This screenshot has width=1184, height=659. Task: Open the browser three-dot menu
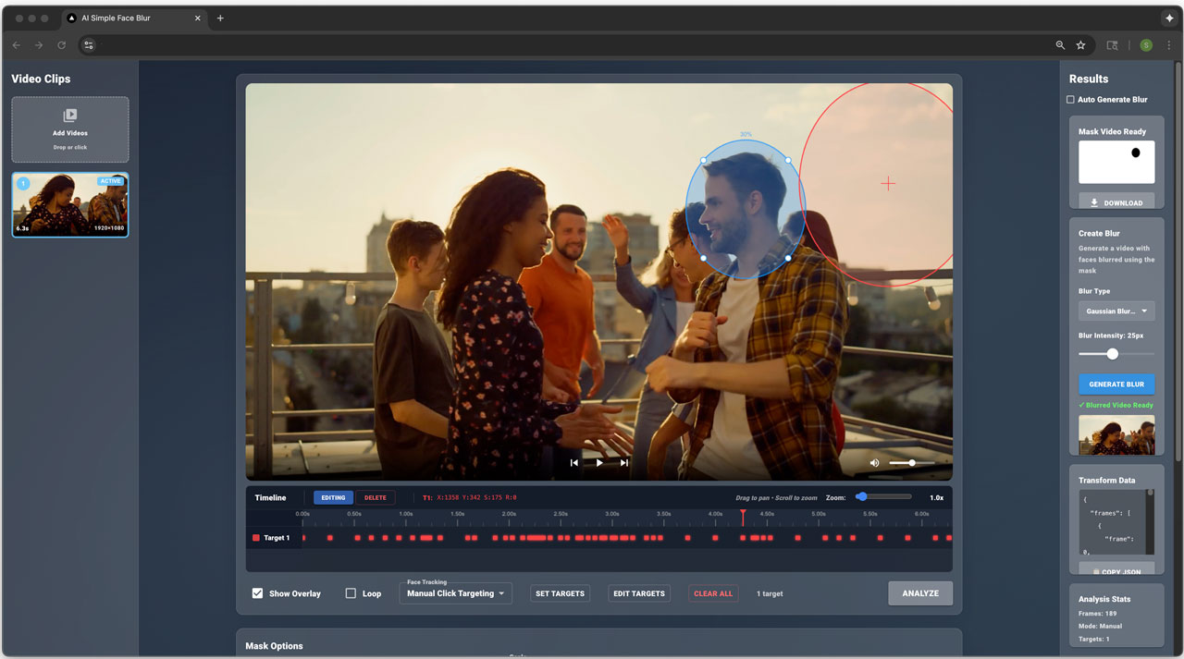(x=1168, y=45)
